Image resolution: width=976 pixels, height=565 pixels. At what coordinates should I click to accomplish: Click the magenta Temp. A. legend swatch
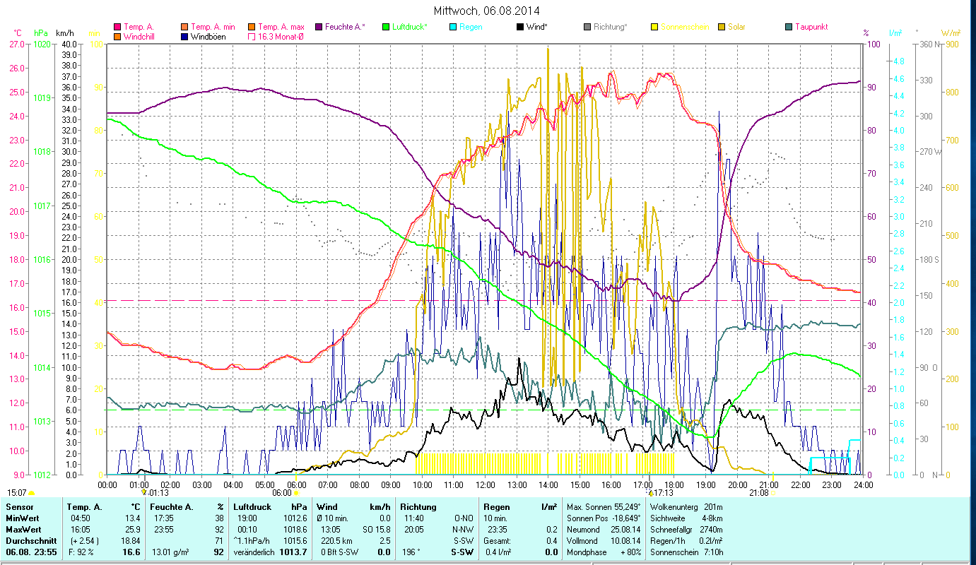[x=117, y=27]
